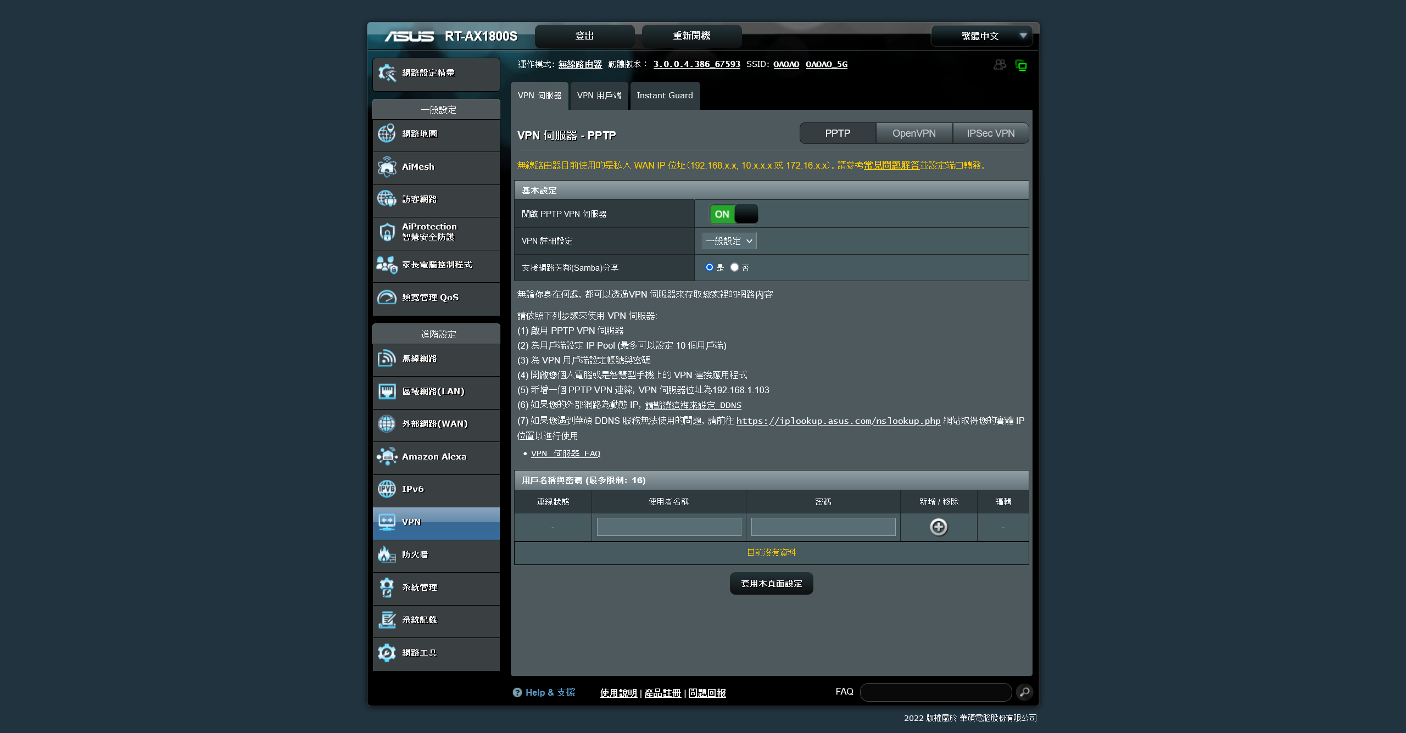Open IPv6 settings icon
This screenshot has width=1406, height=733.
pyautogui.click(x=387, y=489)
